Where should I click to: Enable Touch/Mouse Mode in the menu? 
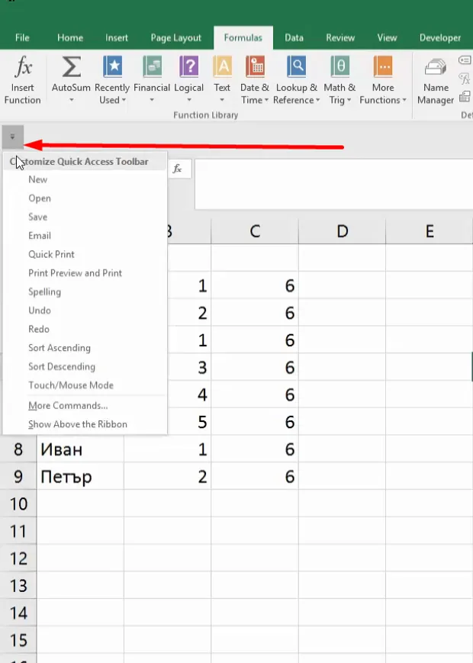point(71,385)
